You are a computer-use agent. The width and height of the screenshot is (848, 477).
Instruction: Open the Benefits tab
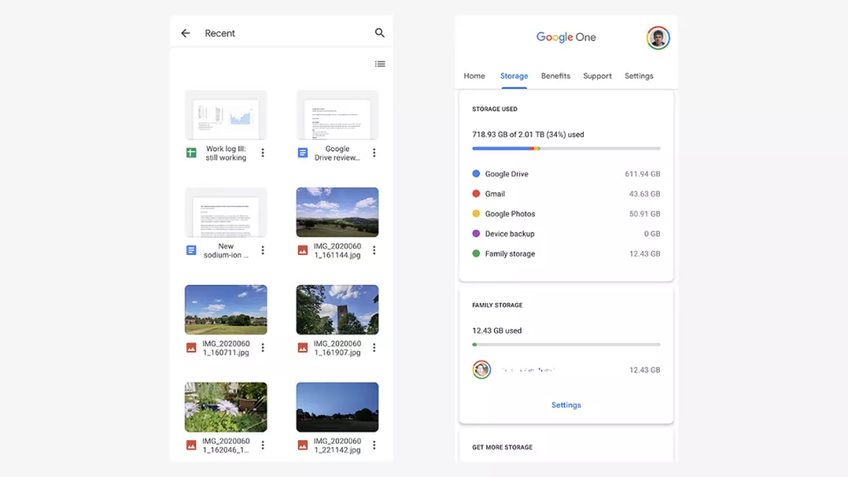coord(555,76)
